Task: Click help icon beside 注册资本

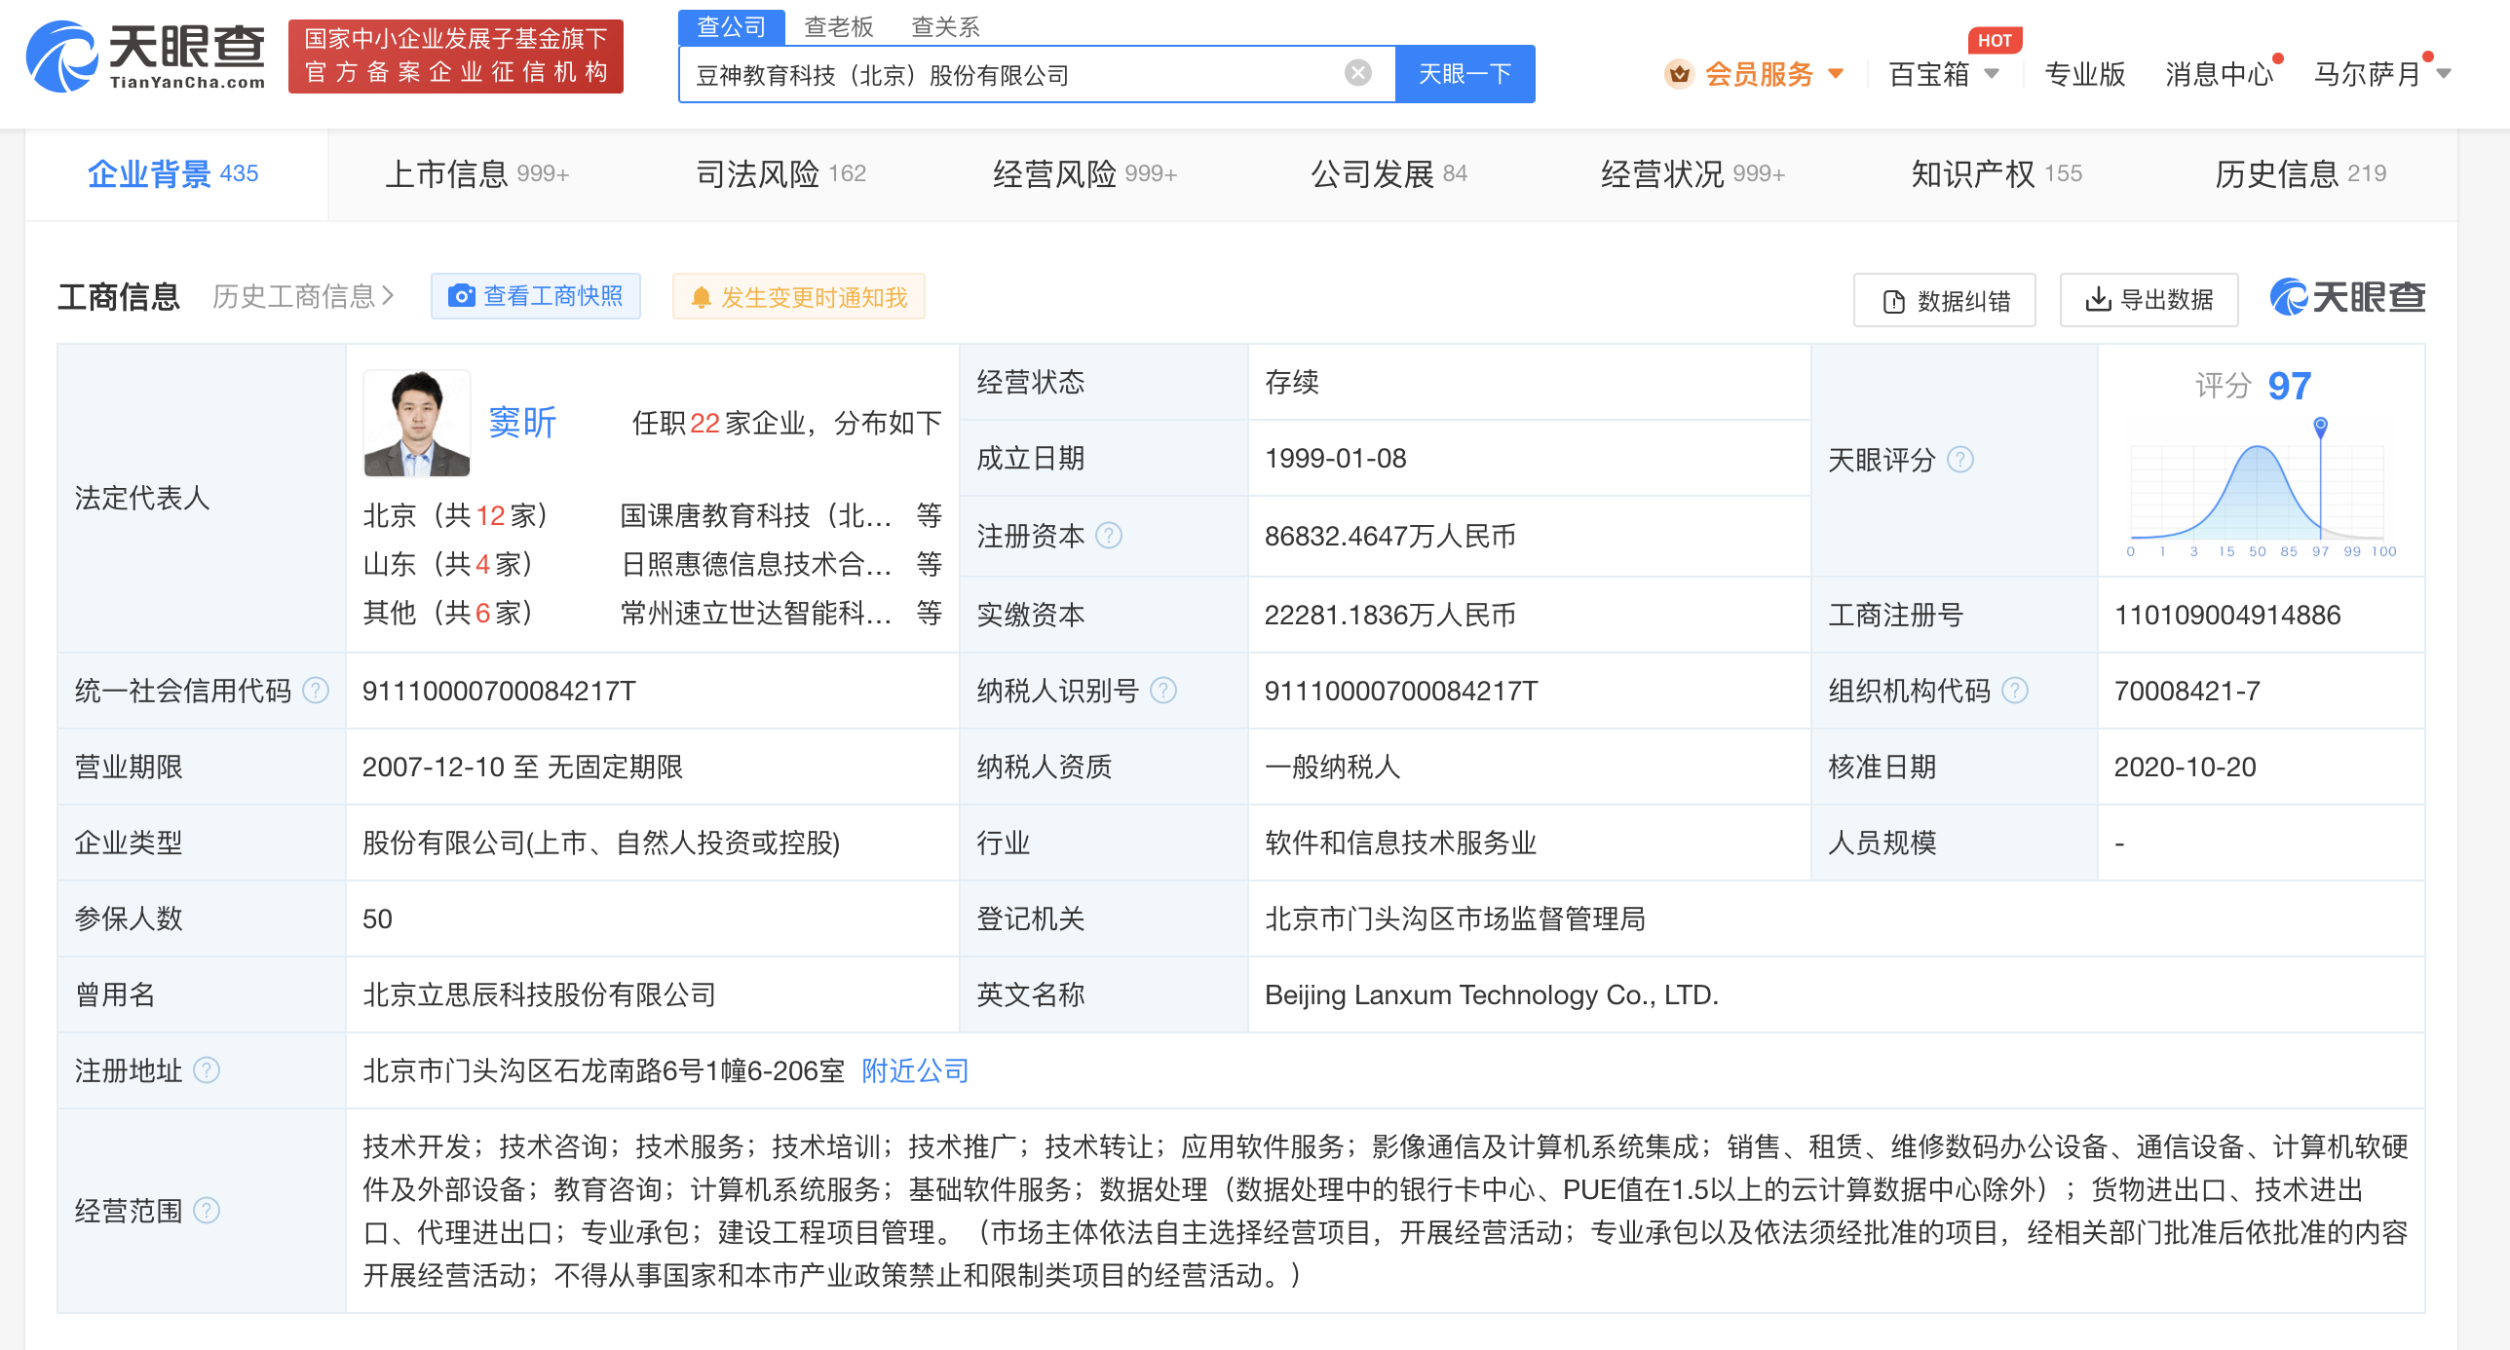Action: click(1109, 536)
